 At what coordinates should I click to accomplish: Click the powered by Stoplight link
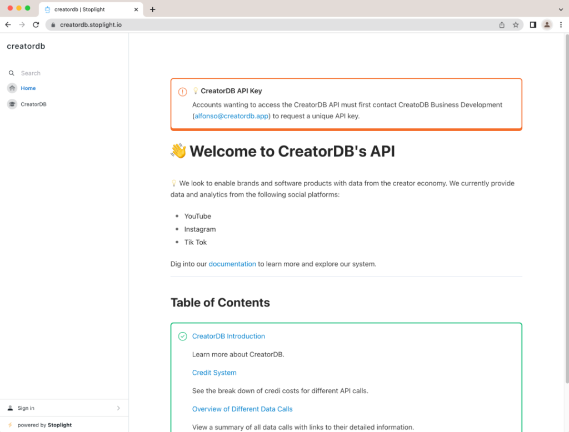[44, 425]
